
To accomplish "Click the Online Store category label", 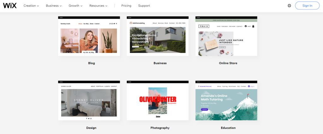I will pos(228,63).
